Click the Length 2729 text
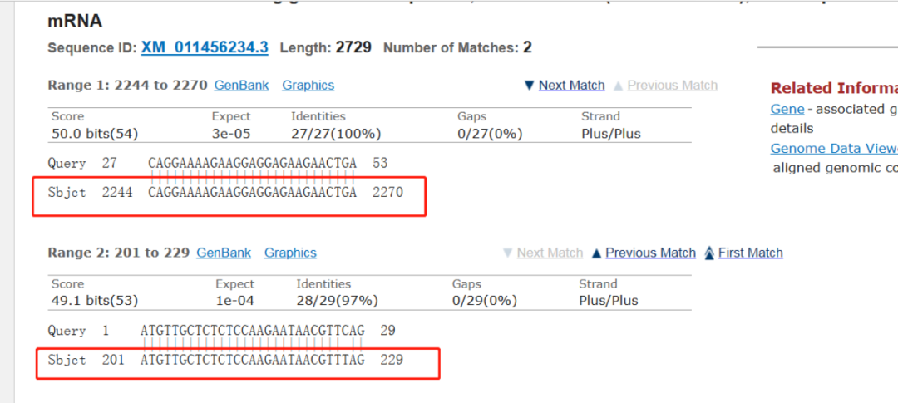 click(x=325, y=47)
